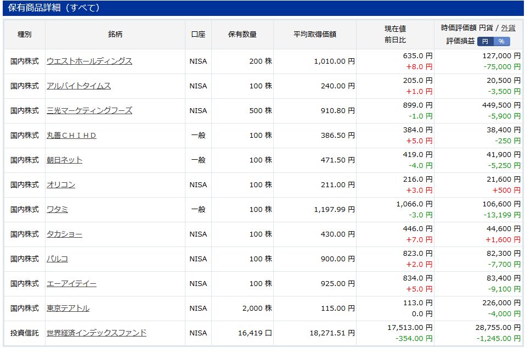This screenshot has width=525, height=353.
Task: Select the 1,197.99 円 average cost
Action: pyautogui.click(x=334, y=210)
